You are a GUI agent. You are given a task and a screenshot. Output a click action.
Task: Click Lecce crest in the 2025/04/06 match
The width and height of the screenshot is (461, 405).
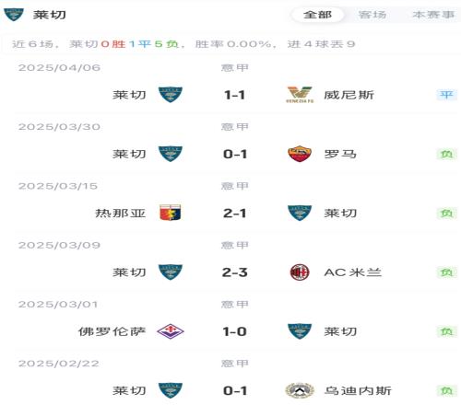[x=171, y=95]
